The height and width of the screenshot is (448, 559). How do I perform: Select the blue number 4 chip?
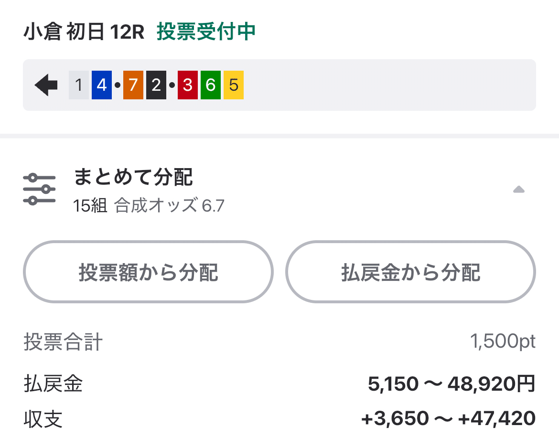click(103, 84)
